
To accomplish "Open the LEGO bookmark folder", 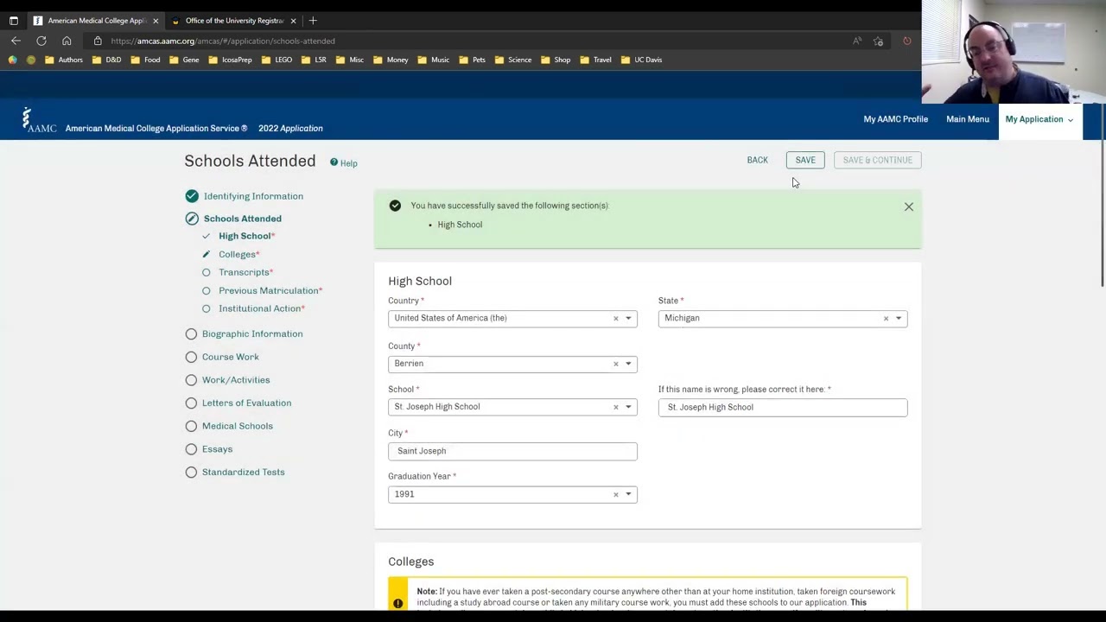I will 276,60.
